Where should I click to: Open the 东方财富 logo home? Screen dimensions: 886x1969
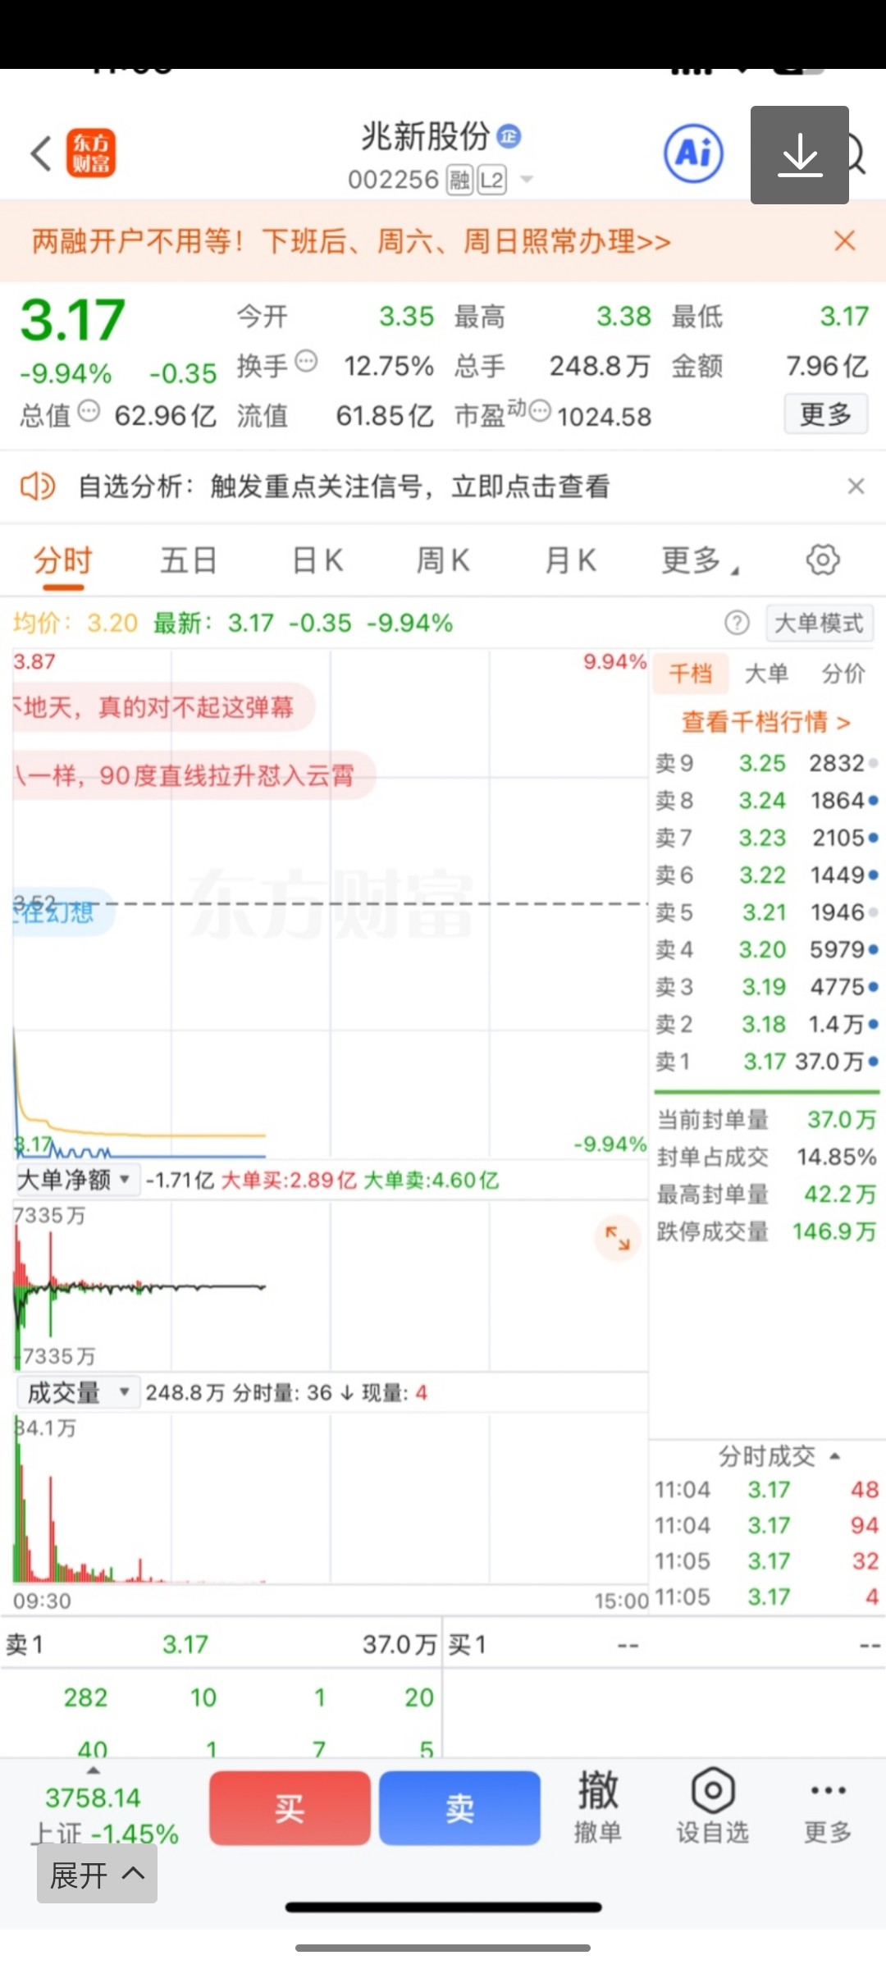(91, 153)
